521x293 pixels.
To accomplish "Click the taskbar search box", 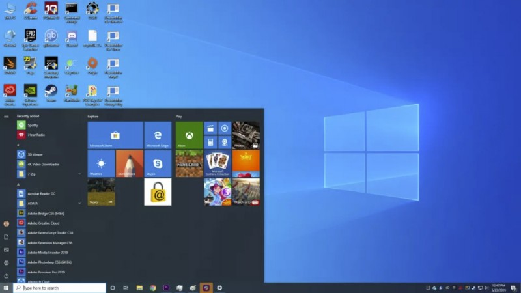I will pyautogui.click(x=60, y=288).
